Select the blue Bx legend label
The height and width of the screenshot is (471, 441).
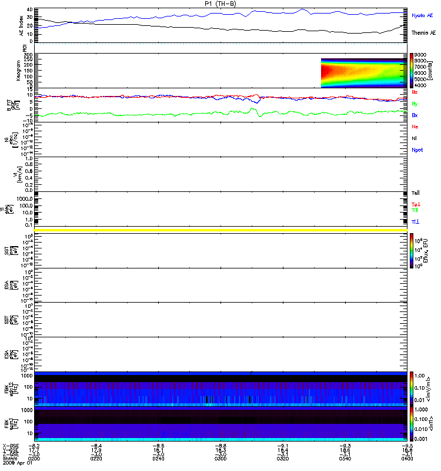[x=415, y=115]
